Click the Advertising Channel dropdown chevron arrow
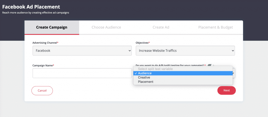Image resolution: width=268 pixels, height=117 pixels. pyautogui.click(x=129, y=51)
